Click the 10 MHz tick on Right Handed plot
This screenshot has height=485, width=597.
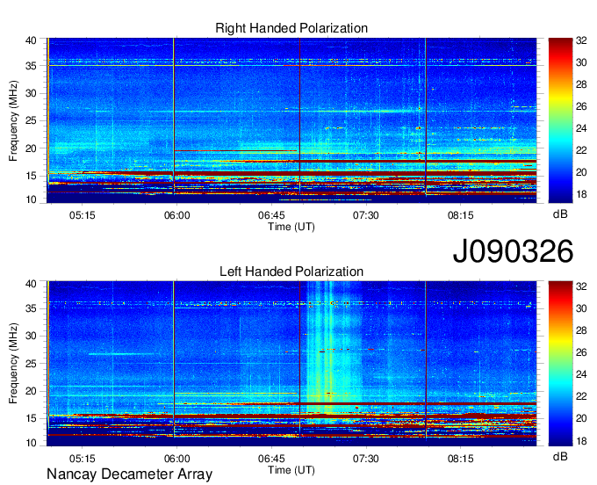point(31,199)
